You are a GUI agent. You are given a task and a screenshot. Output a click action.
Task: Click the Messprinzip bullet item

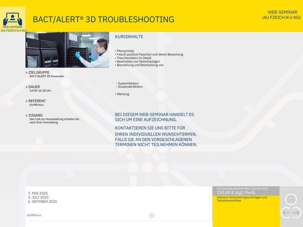click(x=125, y=51)
